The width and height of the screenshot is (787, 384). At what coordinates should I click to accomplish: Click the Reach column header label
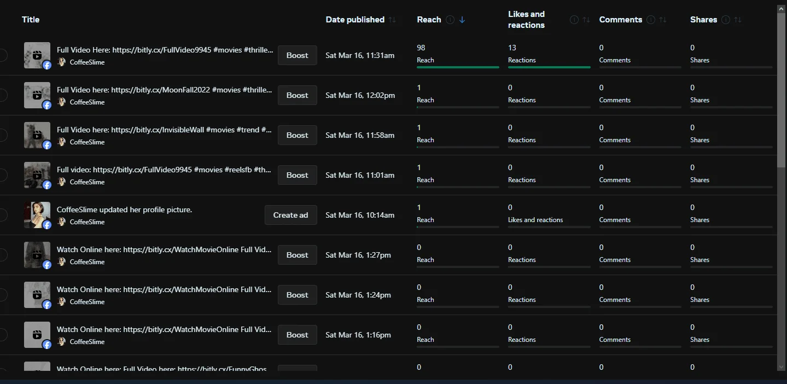tap(429, 20)
